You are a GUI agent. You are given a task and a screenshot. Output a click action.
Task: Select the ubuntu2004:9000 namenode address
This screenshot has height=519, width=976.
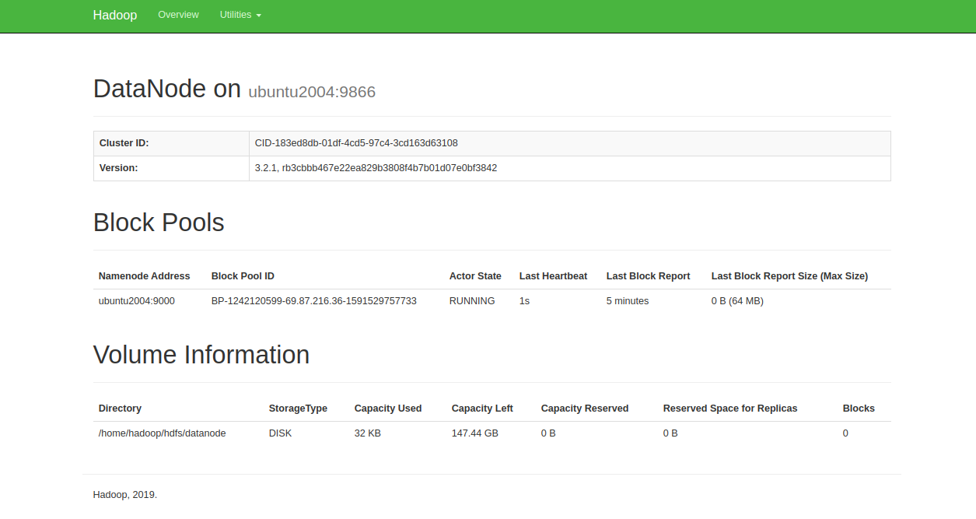(137, 301)
